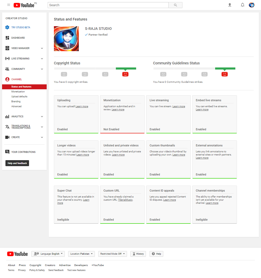This screenshot has width=261, height=278.
Task: Click the Dashboard grid icon
Action: 7,38
